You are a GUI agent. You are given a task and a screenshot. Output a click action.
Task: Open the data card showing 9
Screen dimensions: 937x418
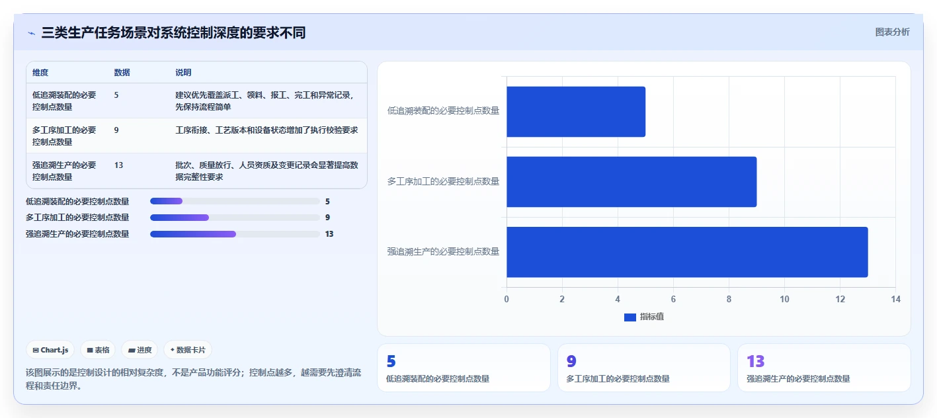(x=644, y=368)
